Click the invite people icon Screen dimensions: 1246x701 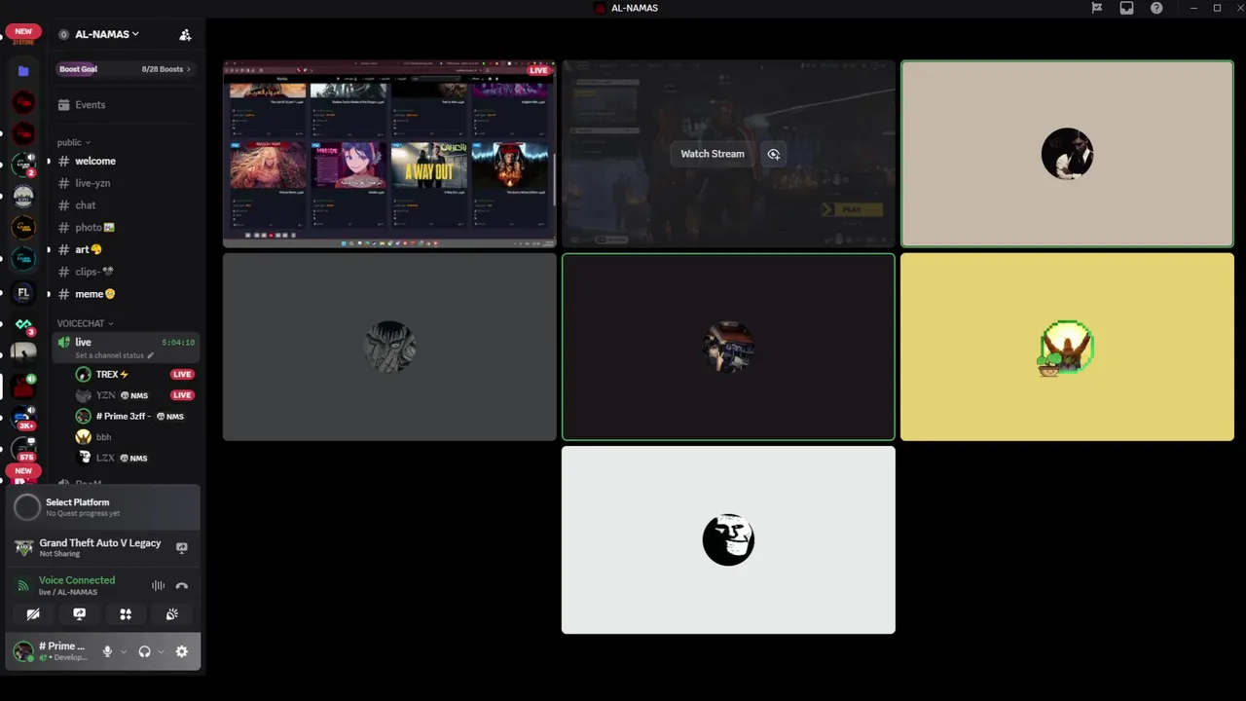pyautogui.click(x=185, y=34)
